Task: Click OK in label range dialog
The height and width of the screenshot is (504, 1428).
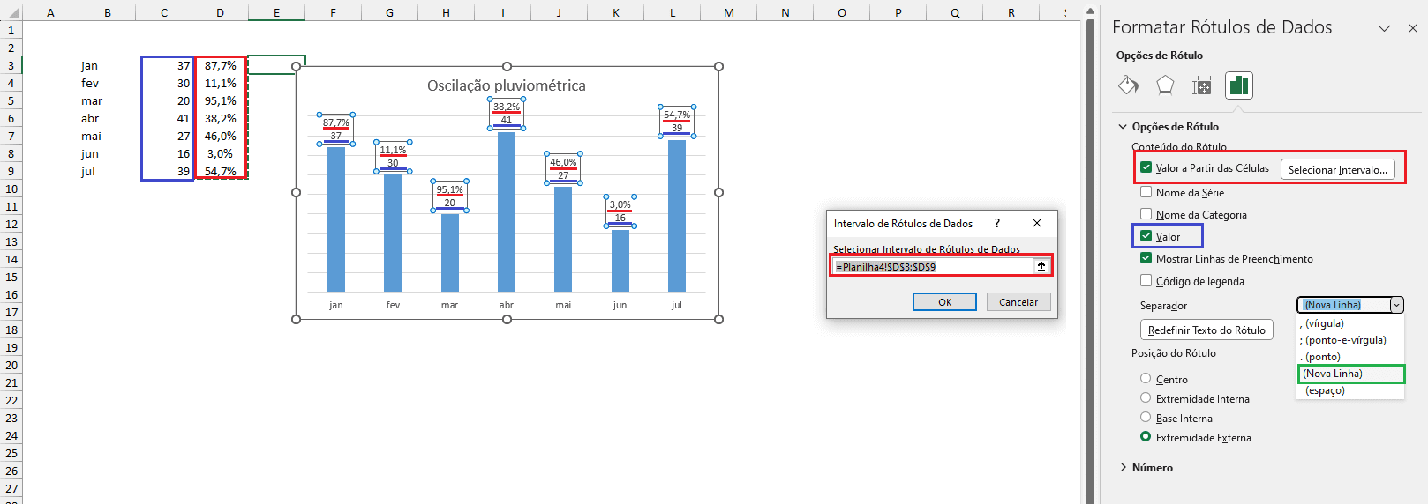Action: (944, 302)
